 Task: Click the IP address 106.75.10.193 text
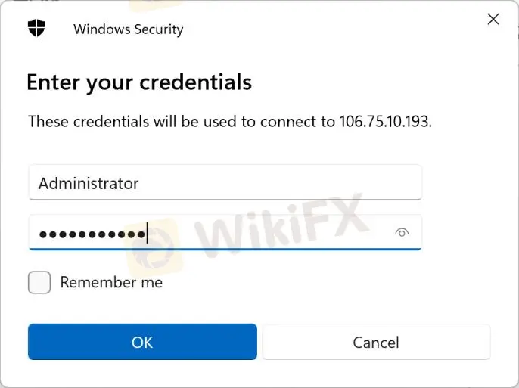[385, 122]
